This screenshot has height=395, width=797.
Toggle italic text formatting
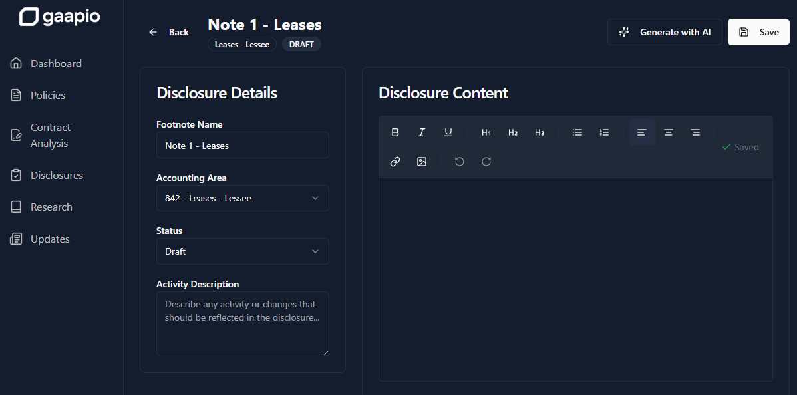[x=422, y=132]
